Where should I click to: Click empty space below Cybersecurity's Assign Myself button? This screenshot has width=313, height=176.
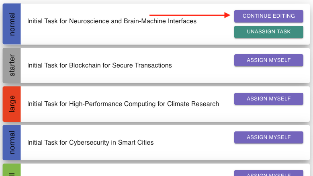[x=268, y=152]
